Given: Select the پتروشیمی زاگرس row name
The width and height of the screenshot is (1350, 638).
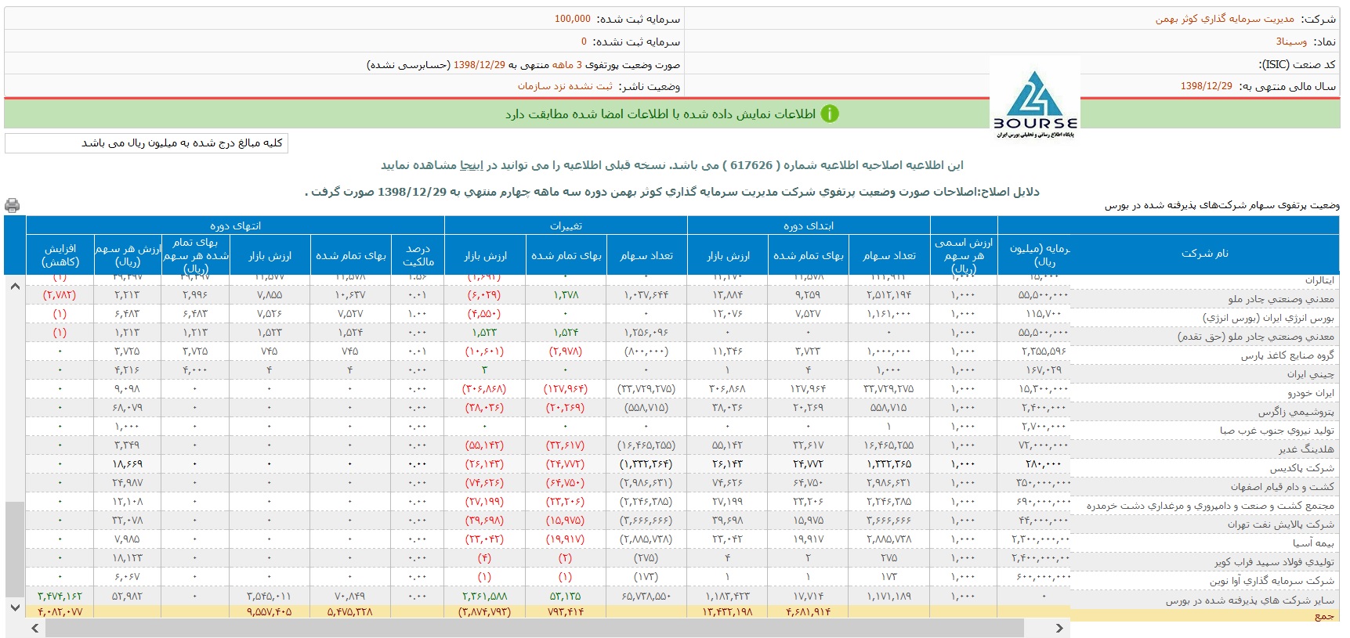Looking at the screenshot, I should tap(1296, 412).
